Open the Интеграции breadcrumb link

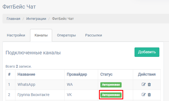pos(36,19)
